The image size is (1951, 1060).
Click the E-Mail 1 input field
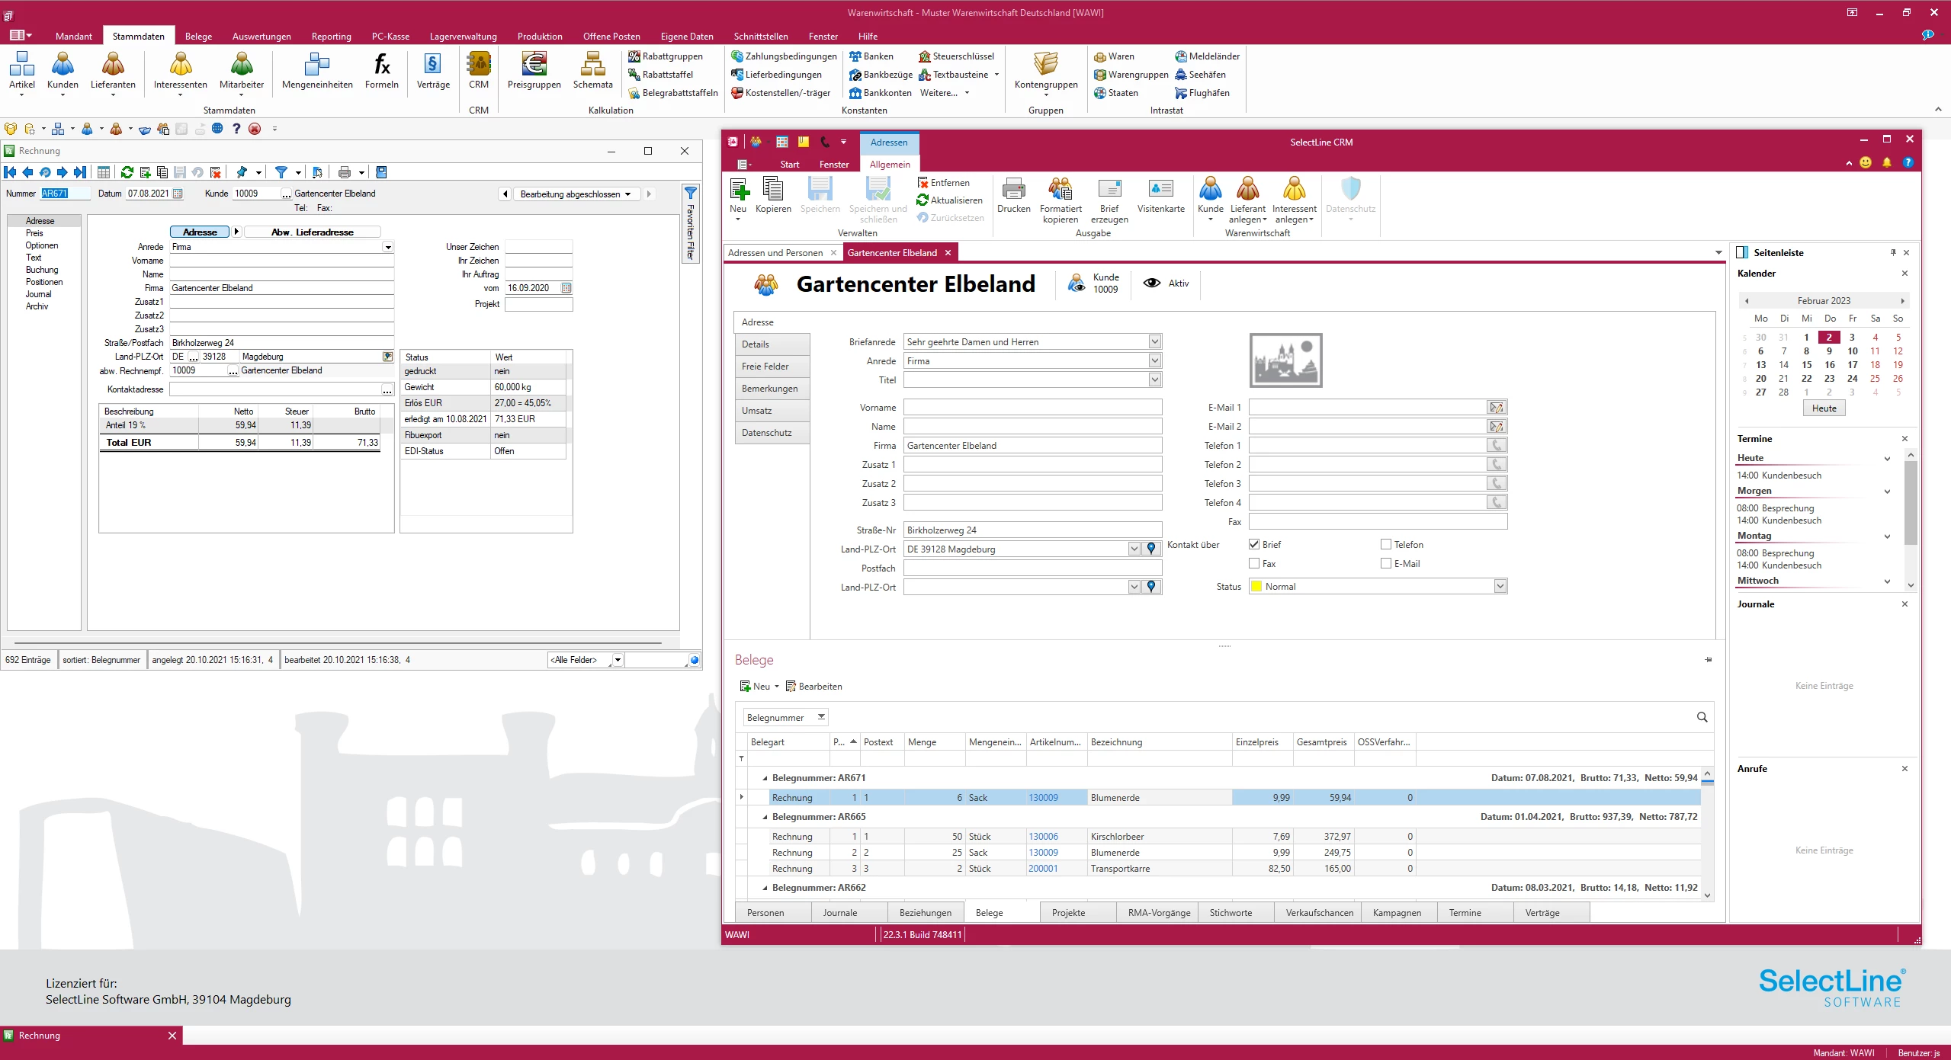tap(1367, 408)
